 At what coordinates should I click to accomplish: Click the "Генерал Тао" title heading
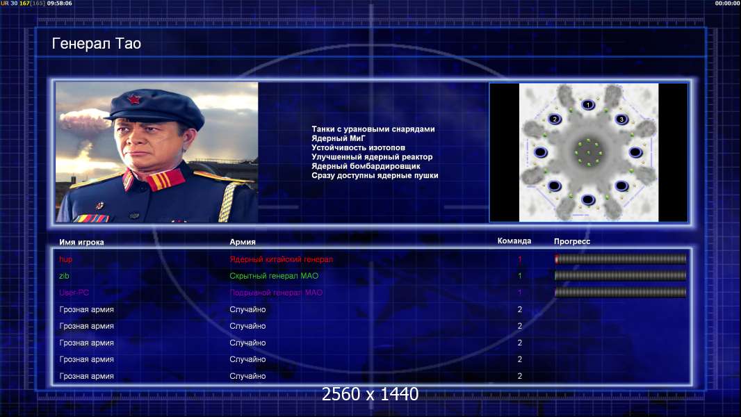(97, 44)
